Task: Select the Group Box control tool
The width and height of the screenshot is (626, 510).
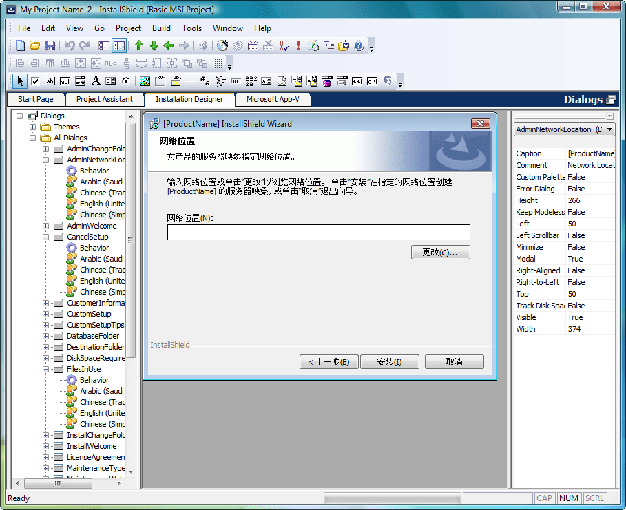Action: tap(160, 81)
